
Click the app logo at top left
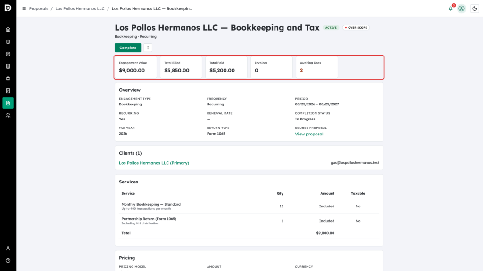click(8, 8)
